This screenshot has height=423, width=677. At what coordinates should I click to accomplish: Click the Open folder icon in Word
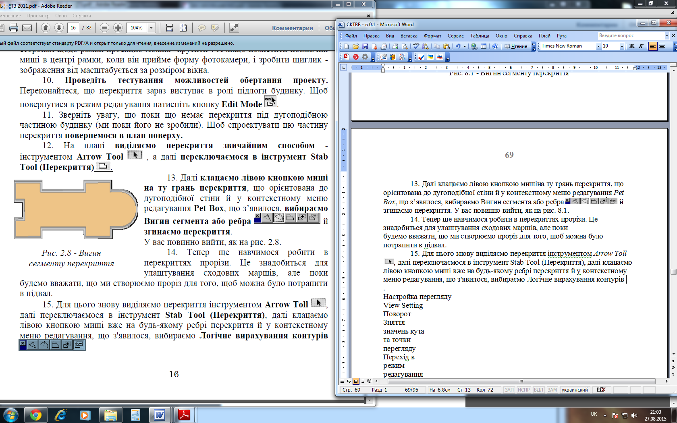point(355,46)
